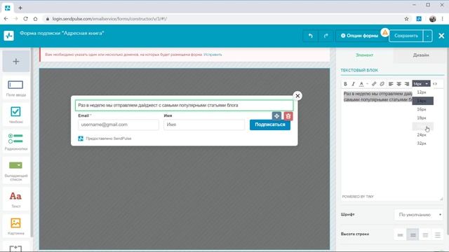The height and width of the screenshot is (252, 449).
Task: Center align text in the editor
Action: coord(399,84)
